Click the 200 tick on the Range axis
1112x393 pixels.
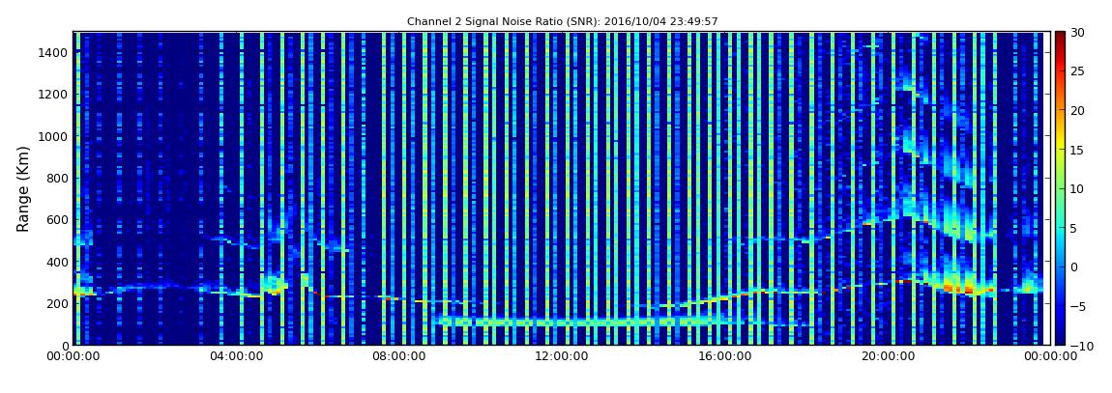[57, 303]
